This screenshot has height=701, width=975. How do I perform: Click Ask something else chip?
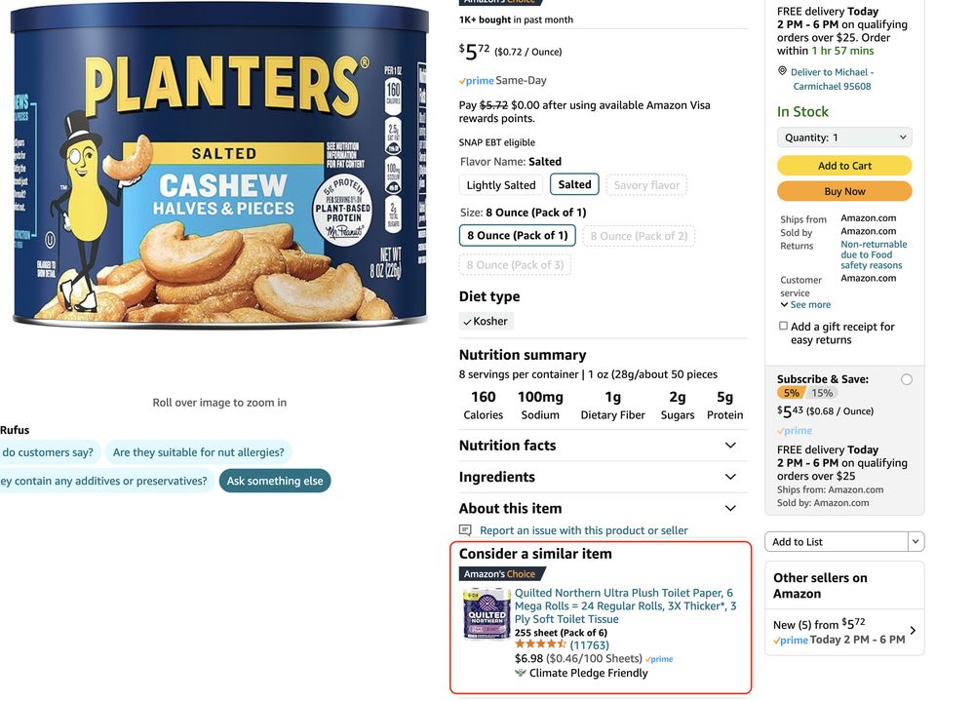click(275, 481)
